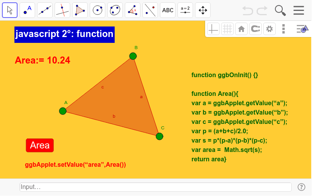The width and height of the screenshot is (312, 196).
Task: Click the red ggbApplet.setValue text
Action: tap(75, 165)
